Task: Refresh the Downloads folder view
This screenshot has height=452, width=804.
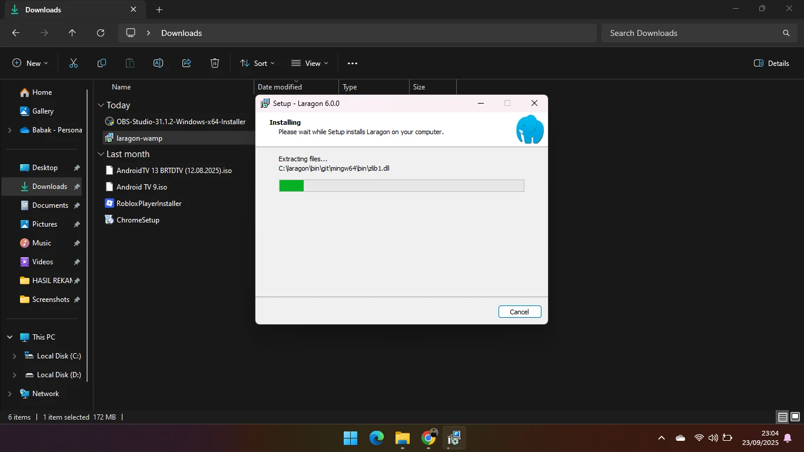Action: pyautogui.click(x=101, y=33)
